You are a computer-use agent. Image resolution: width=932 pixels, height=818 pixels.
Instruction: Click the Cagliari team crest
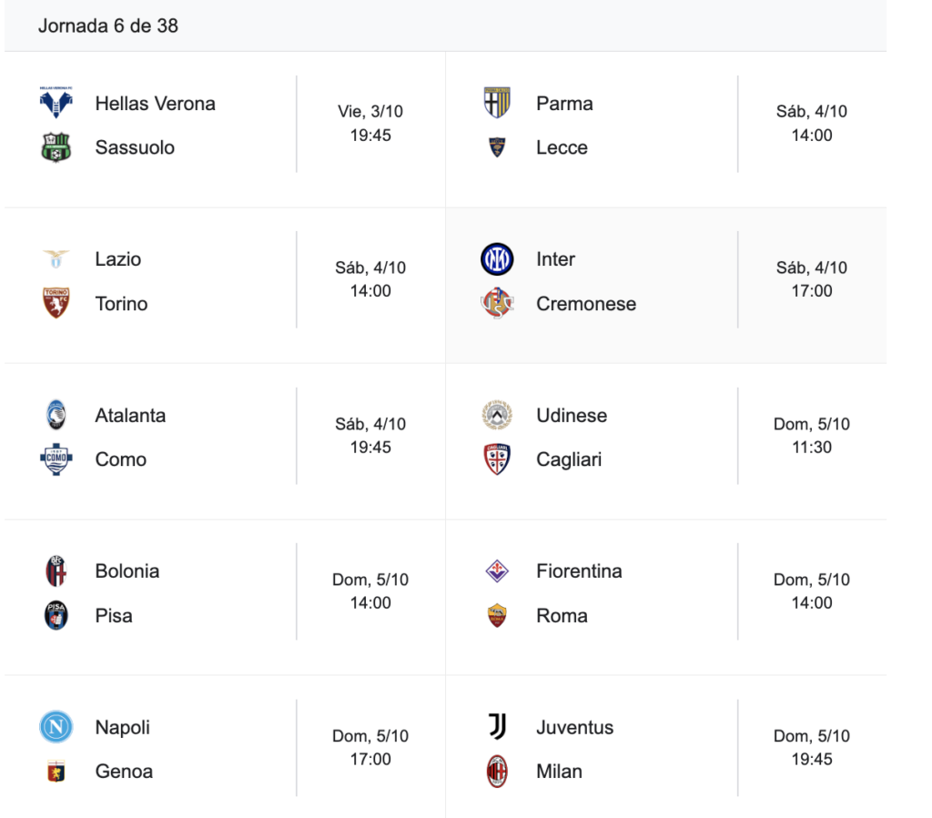(497, 459)
